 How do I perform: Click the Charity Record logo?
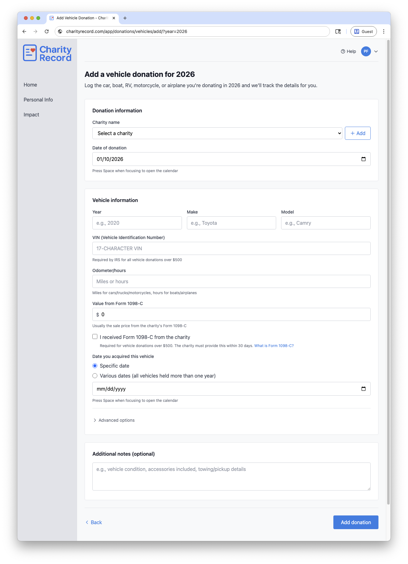click(47, 53)
